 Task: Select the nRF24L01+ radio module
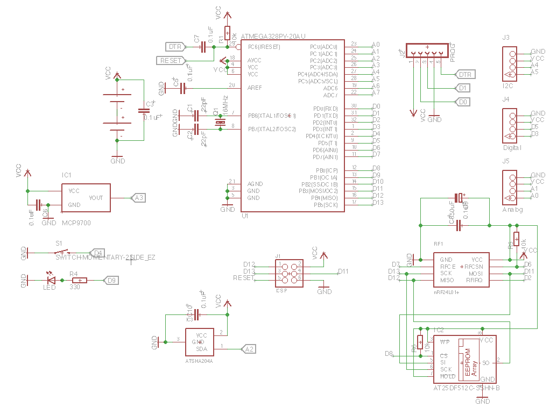pyautogui.click(x=461, y=270)
